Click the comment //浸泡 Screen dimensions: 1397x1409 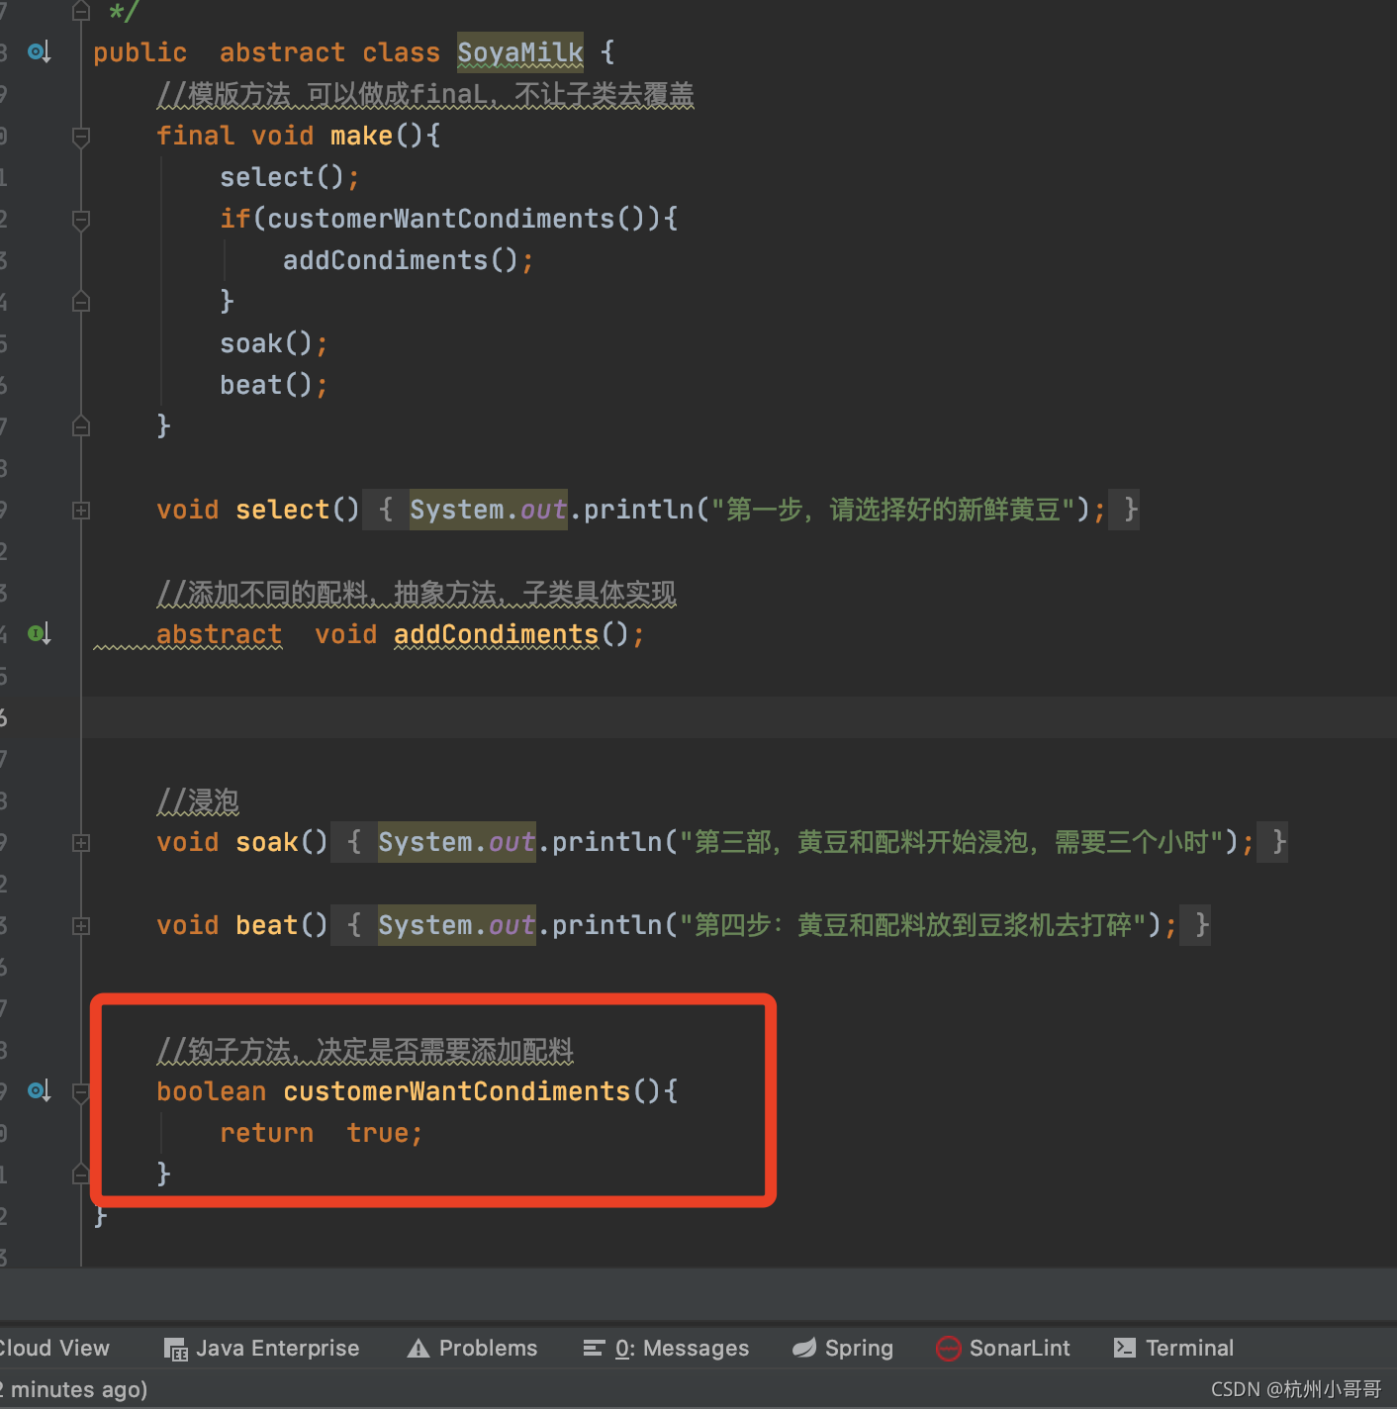[198, 800]
